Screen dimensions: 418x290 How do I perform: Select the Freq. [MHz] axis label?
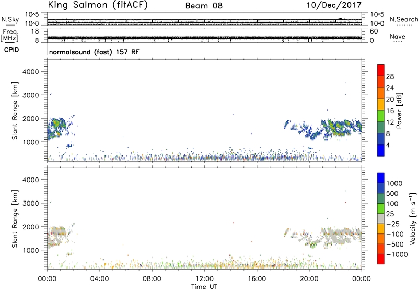click(x=10, y=35)
